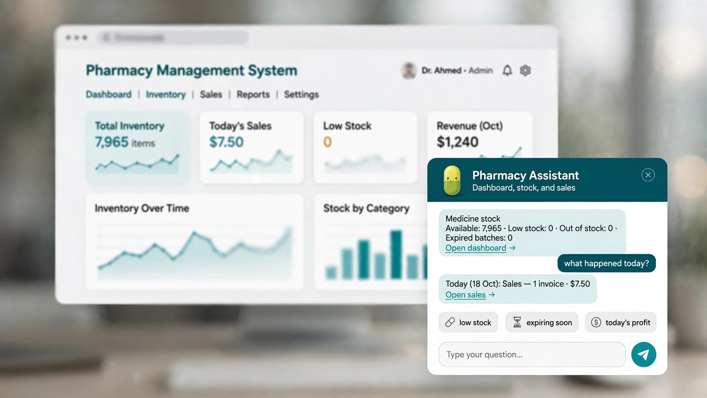Click the $7.50 Today's Sales value

click(226, 142)
